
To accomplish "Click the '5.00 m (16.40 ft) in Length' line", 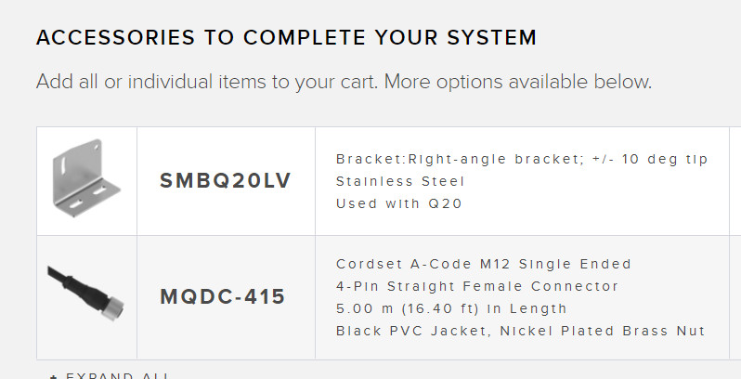I will (451, 308).
